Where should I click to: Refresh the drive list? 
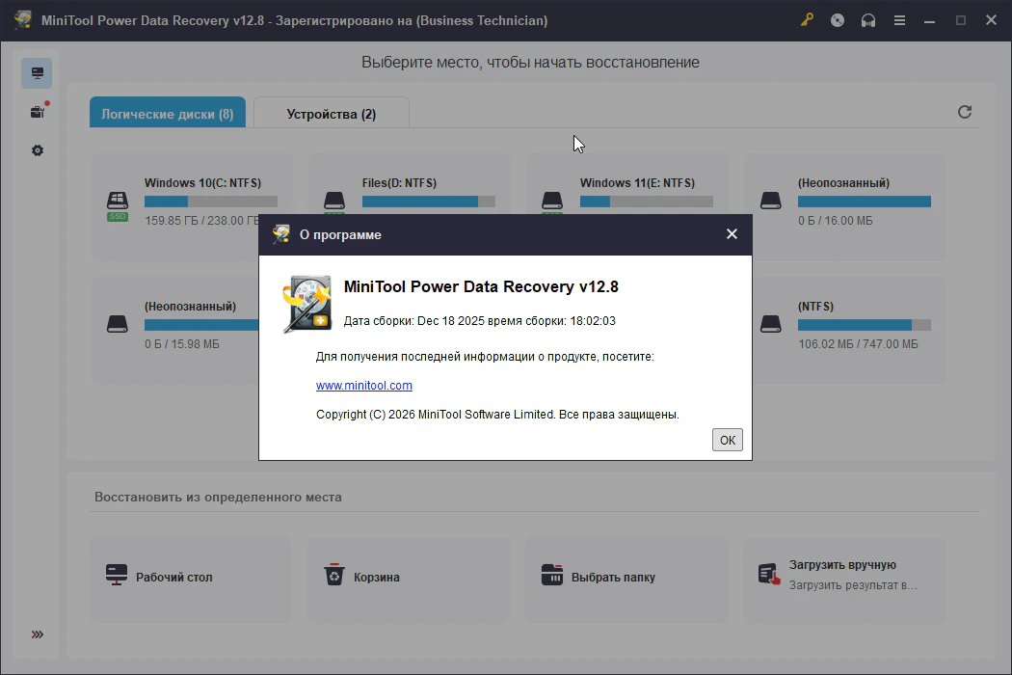pyautogui.click(x=964, y=112)
